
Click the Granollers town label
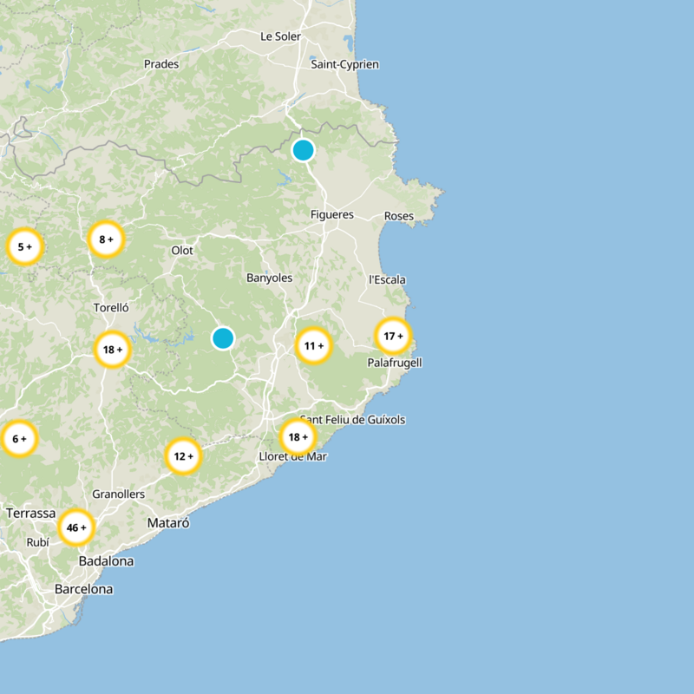point(118,494)
